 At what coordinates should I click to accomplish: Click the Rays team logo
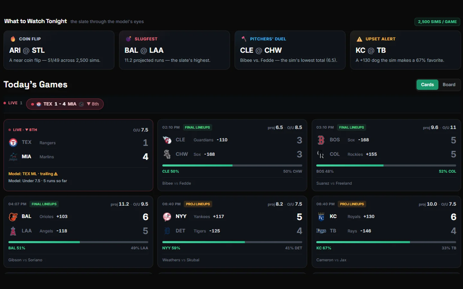pos(321,231)
